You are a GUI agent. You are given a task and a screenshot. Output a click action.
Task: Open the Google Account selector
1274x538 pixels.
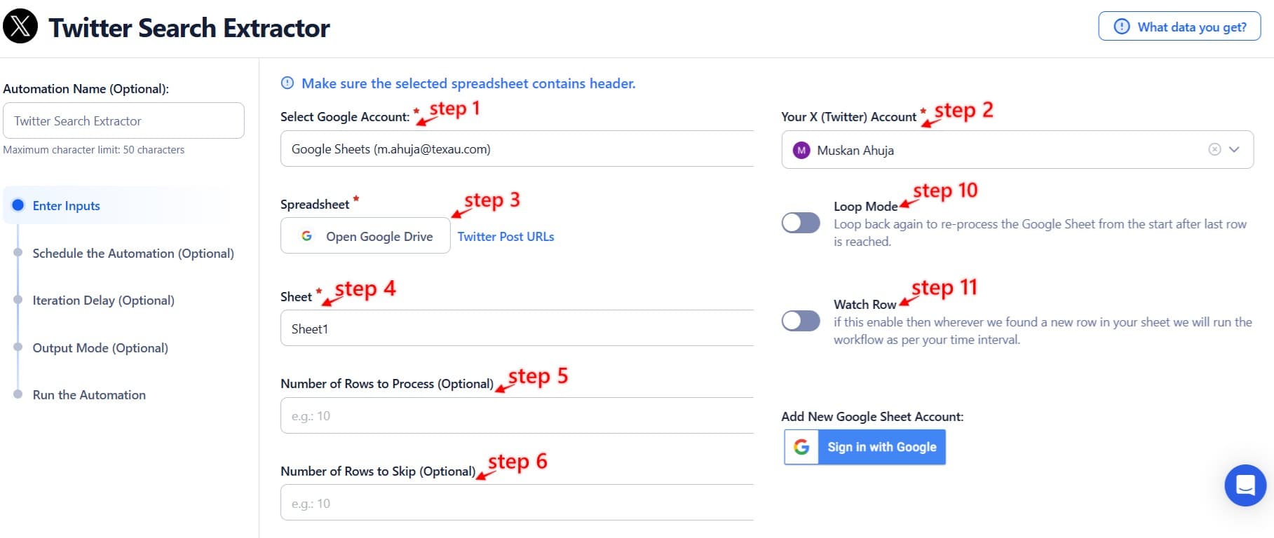pyautogui.click(x=517, y=149)
